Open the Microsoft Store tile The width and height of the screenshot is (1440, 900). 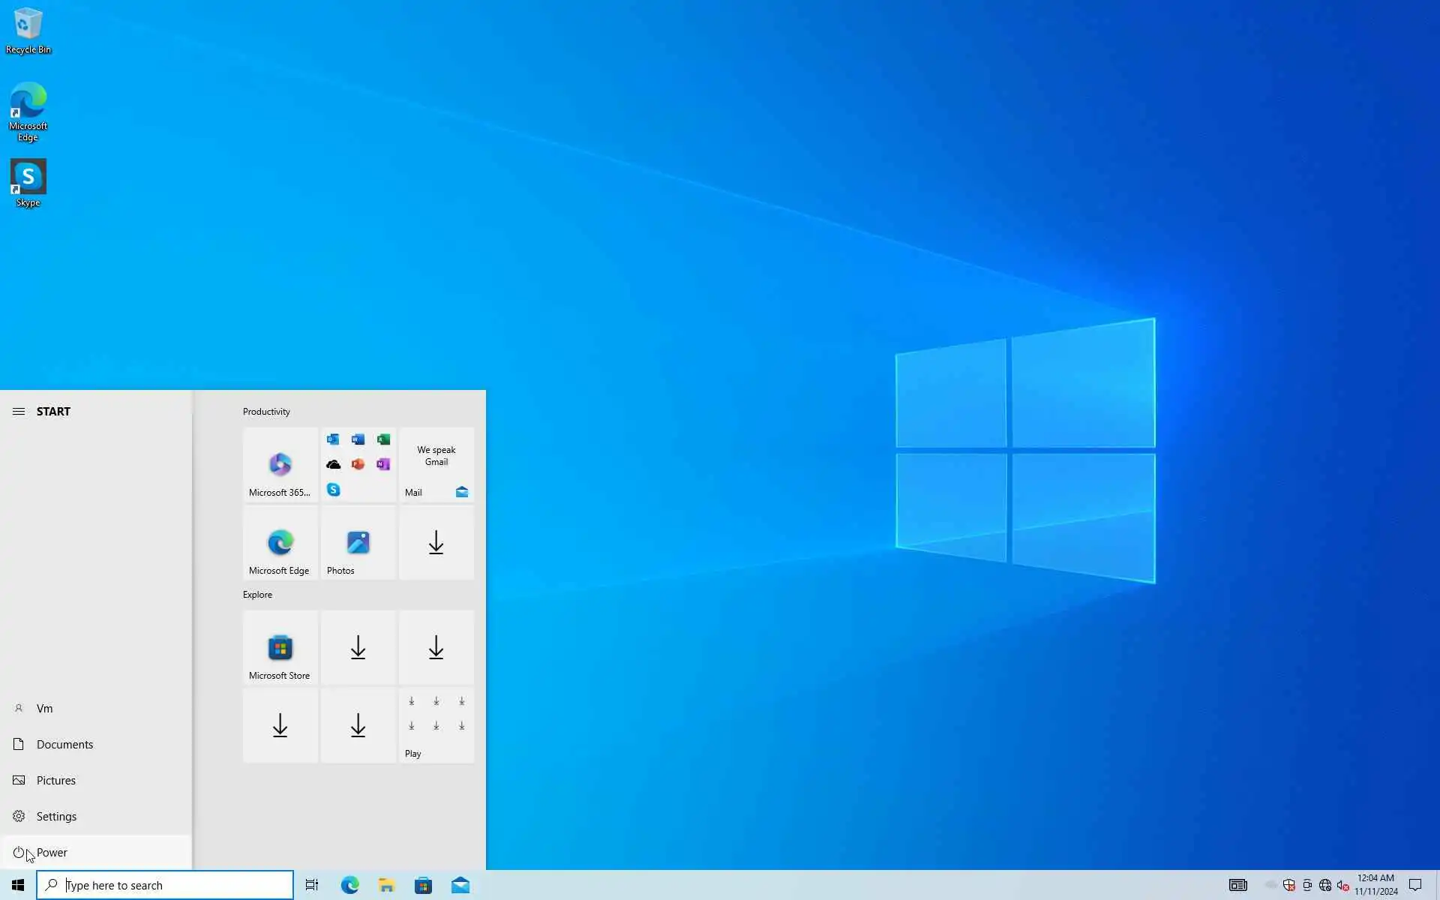tap(280, 648)
